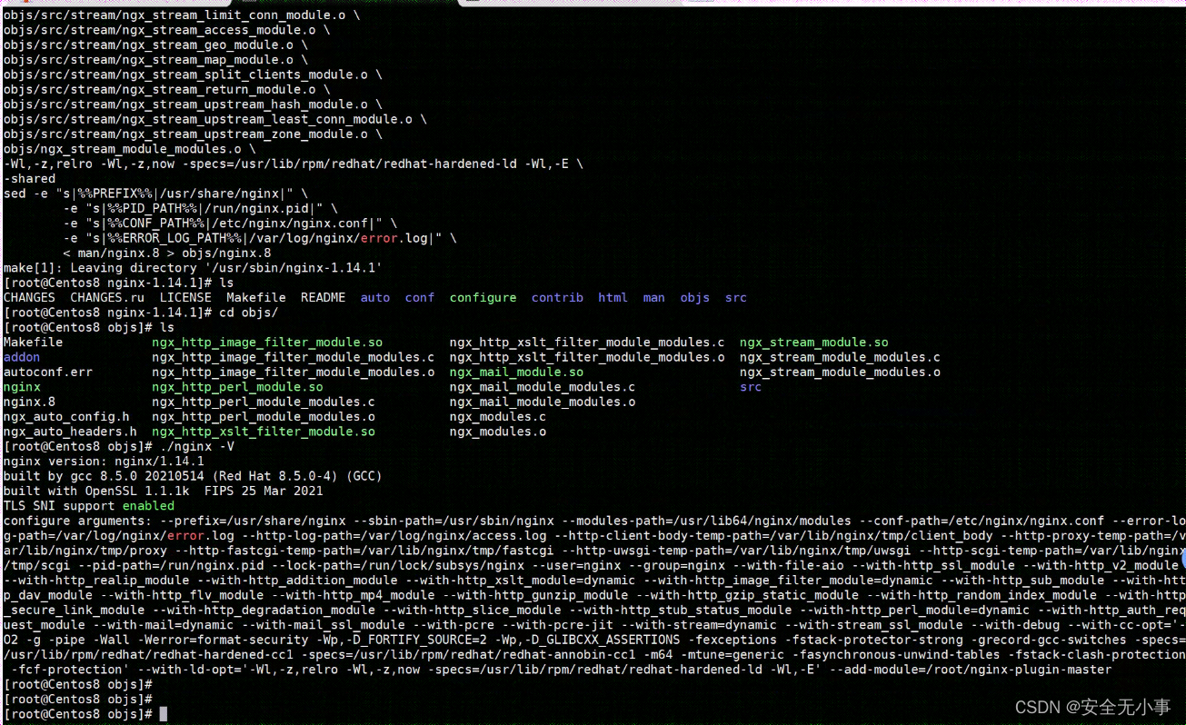
Task: Click the ngx_auto_config.h file name
Action: point(66,416)
